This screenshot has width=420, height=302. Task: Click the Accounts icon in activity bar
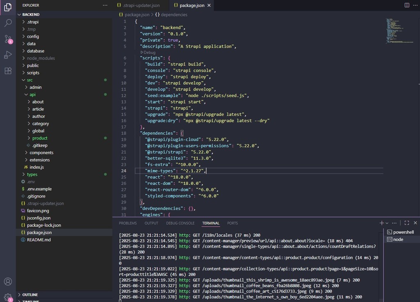coord(8,282)
